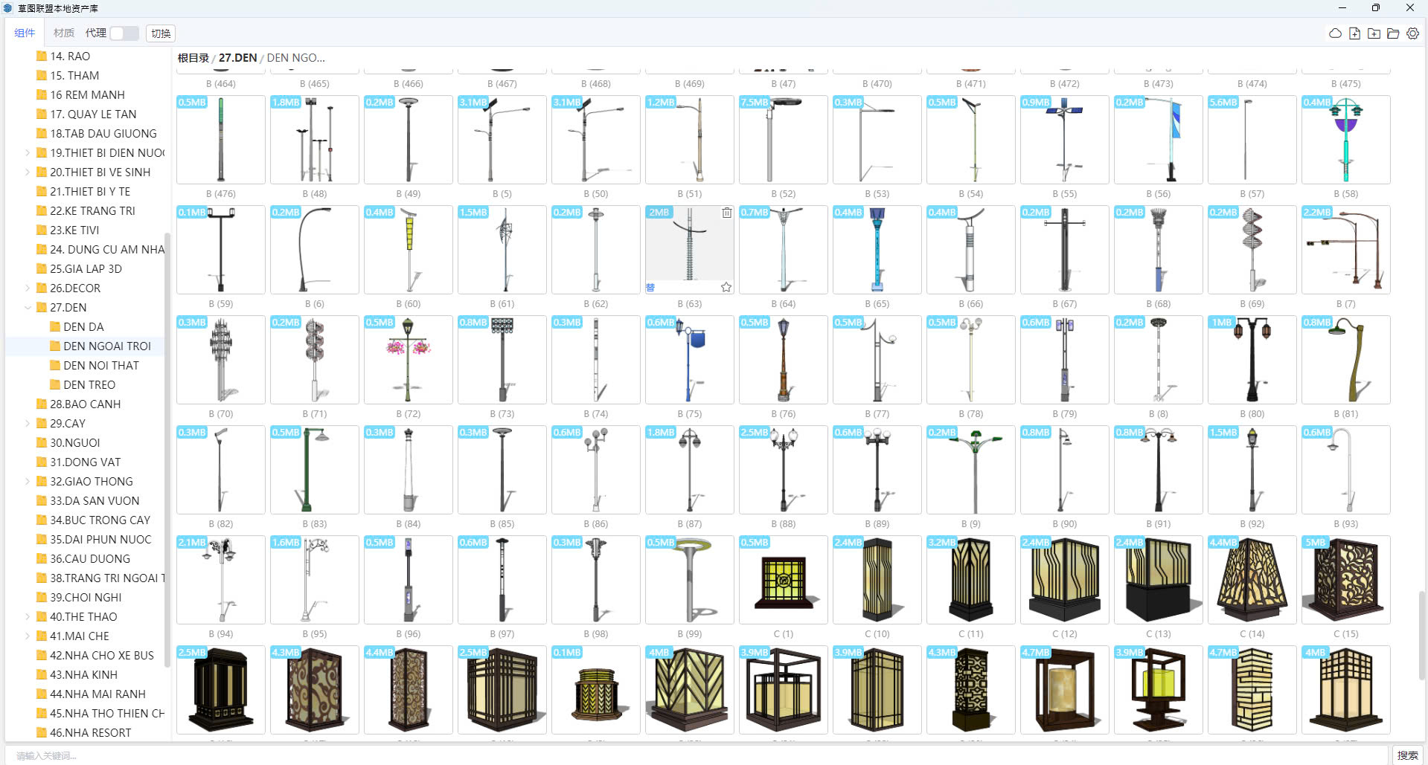Image resolution: width=1428 pixels, height=765 pixels.
Task: Click the 切换 switch button
Action: point(161,33)
